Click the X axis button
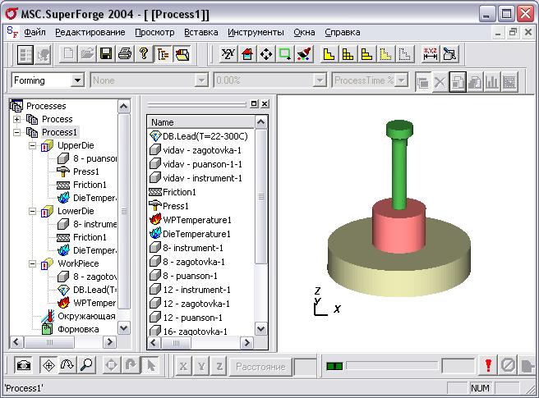 click(x=183, y=367)
